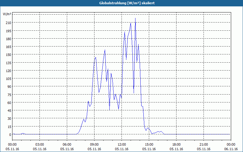Image resolution: width=243 pixels, height=152 pixels.
Task: Click the 30 y-axis value
Action: tap(9, 119)
